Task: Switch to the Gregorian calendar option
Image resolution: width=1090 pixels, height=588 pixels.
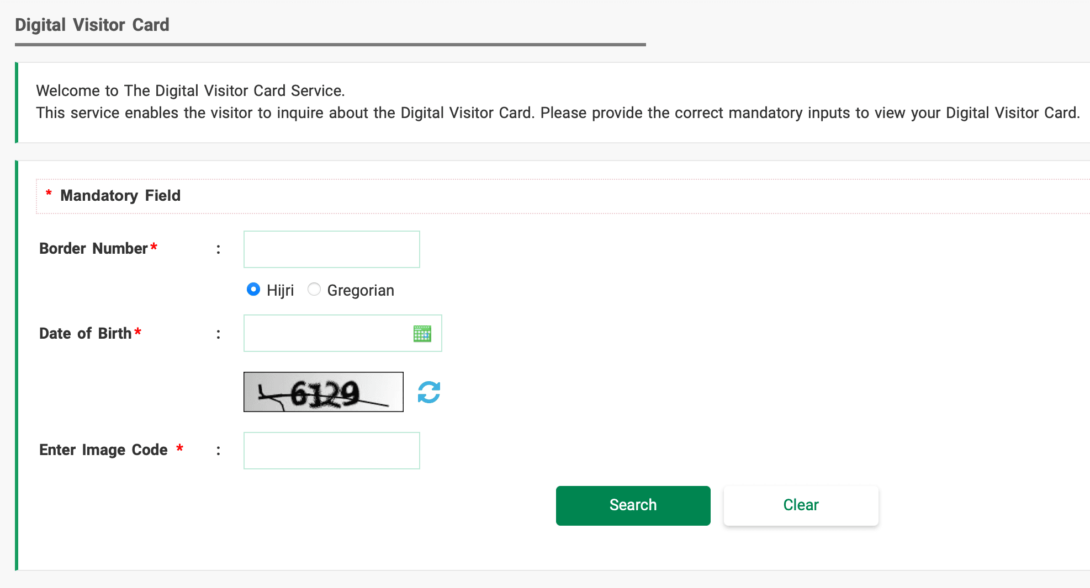Action: coord(314,289)
